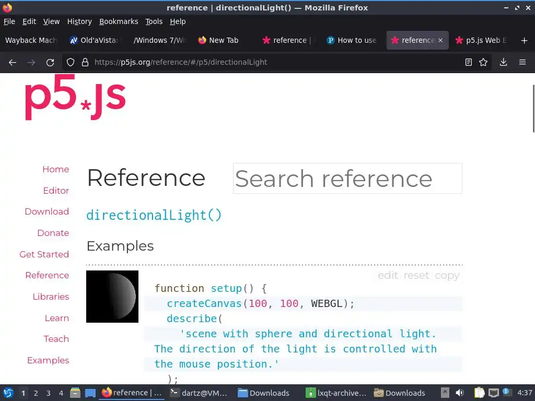Open the Examples sidebar link

48,360
